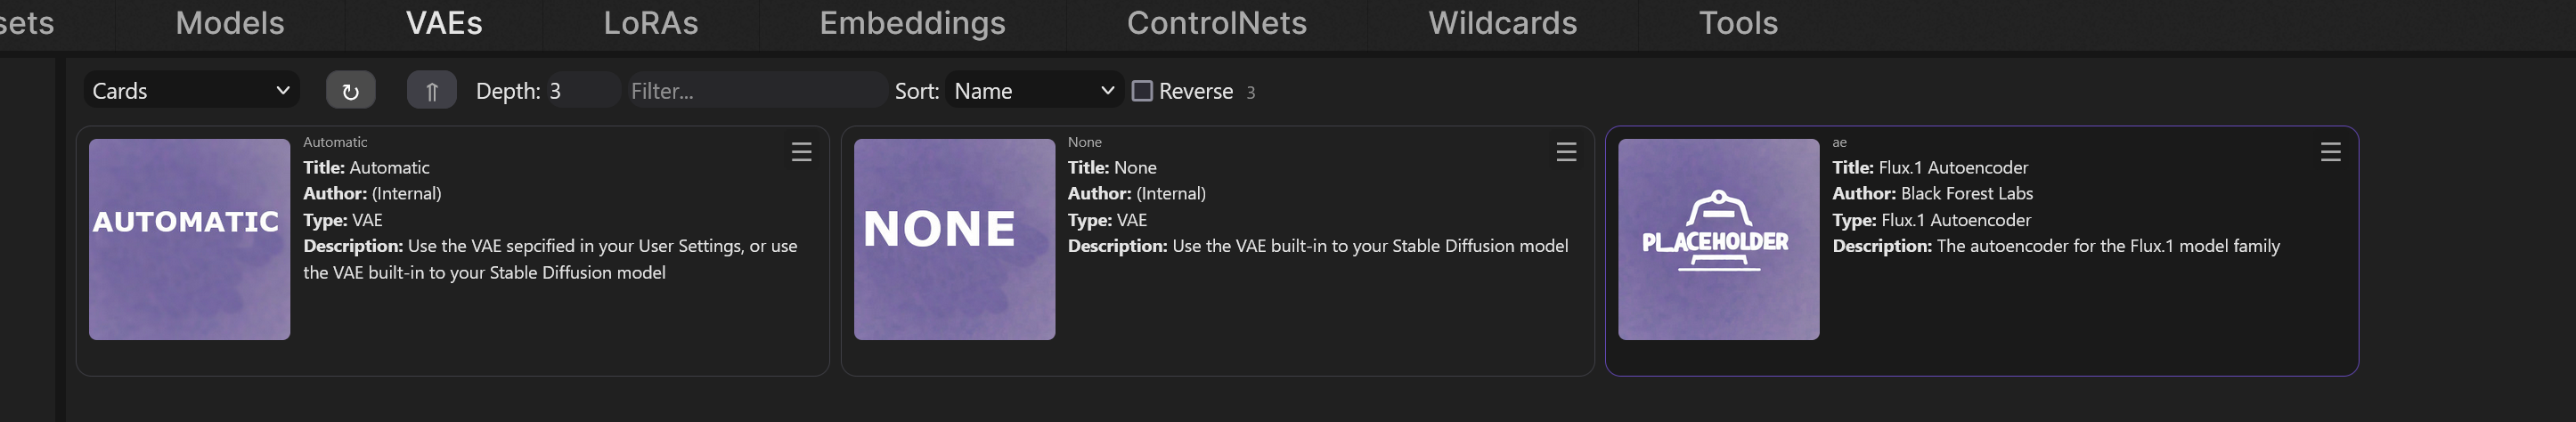Click the Depth number field

point(580,91)
